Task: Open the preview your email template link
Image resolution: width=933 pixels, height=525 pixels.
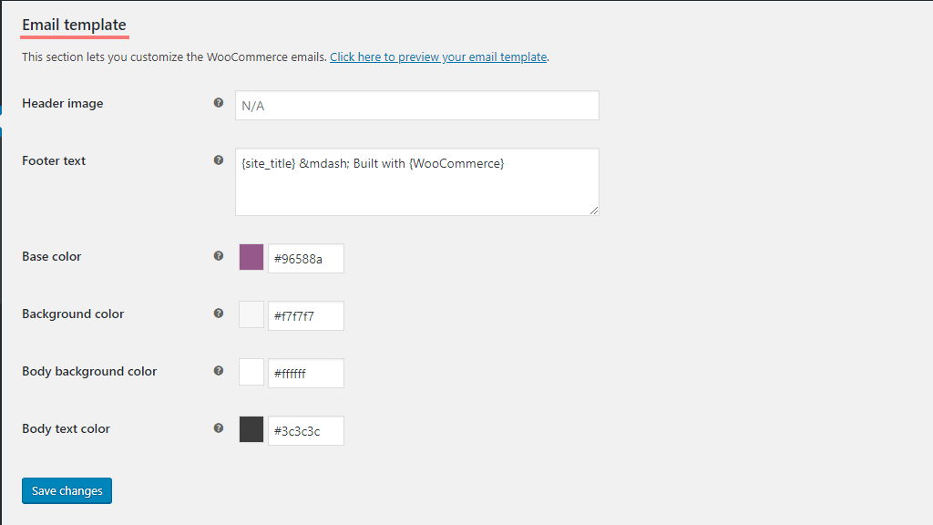Action: [x=437, y=57]
